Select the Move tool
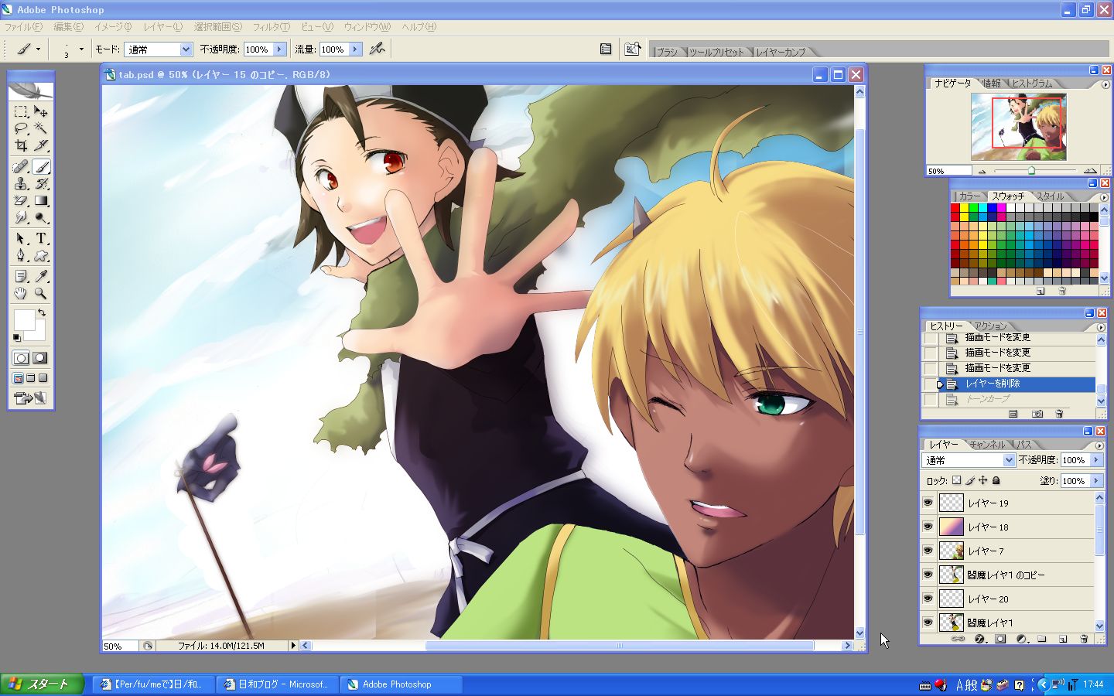 click(x=41, y=111)
